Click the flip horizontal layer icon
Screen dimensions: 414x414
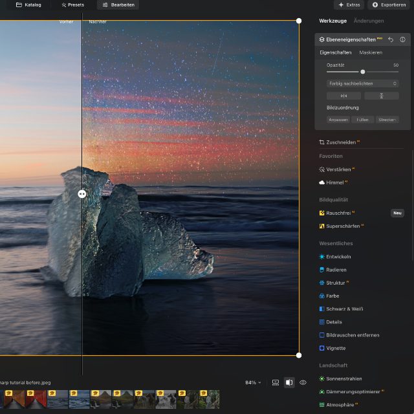click(343, 96)
